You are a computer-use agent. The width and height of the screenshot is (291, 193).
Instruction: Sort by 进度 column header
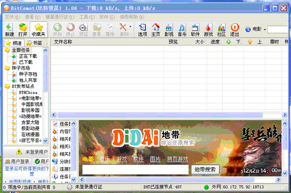(214, 42)
